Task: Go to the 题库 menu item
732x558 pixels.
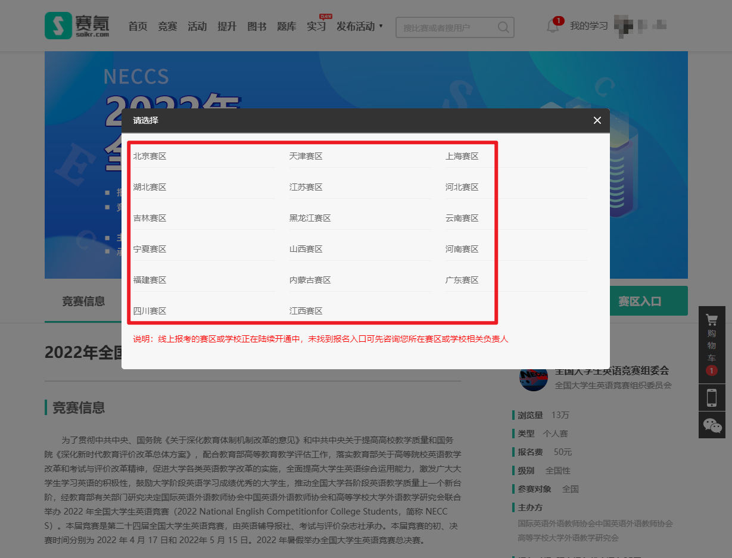Action: [x=286, y=26]
